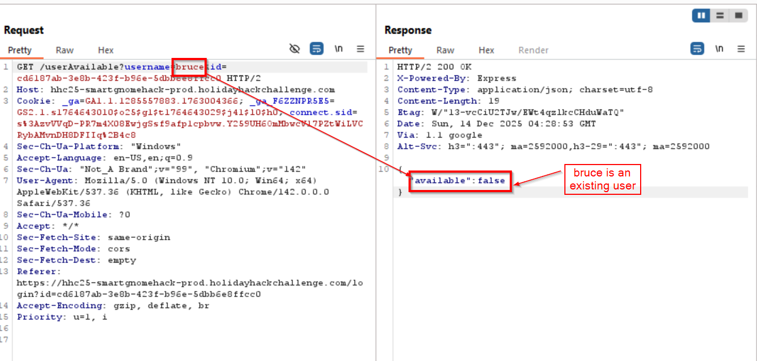Show non-printable characters in Response panel
Viewport: 757px width, 361px height.
click(x=719, y=49)
